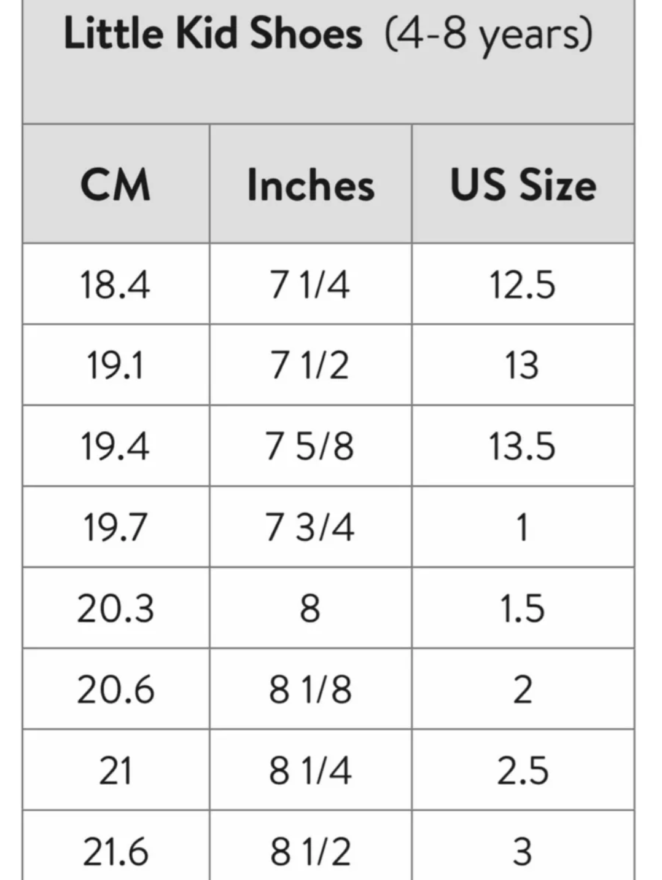The width and height of the screenshot is (662, 880).
Task: Click the US Size column header
Action: (x=523, y=184)
